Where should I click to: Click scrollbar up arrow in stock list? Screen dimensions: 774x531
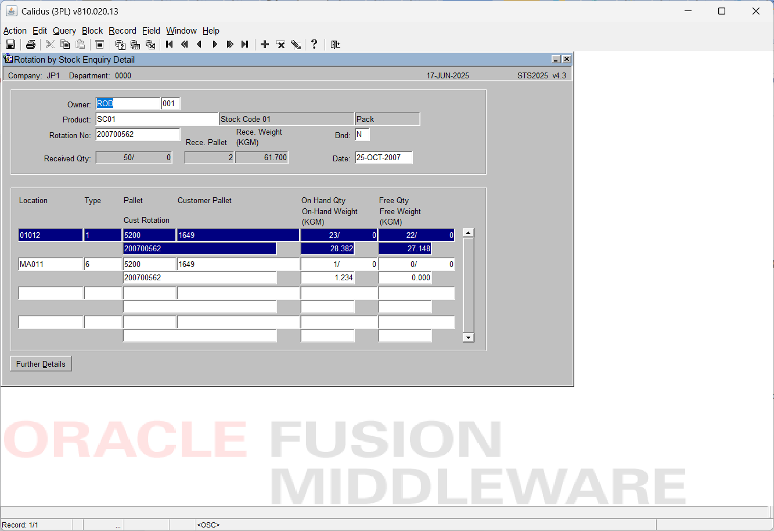point(469,233)
